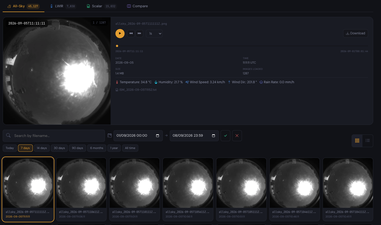This screenshot has height=225, width=381.
Task: Select the 7 days range filter
Action: (x=25, y=148)
